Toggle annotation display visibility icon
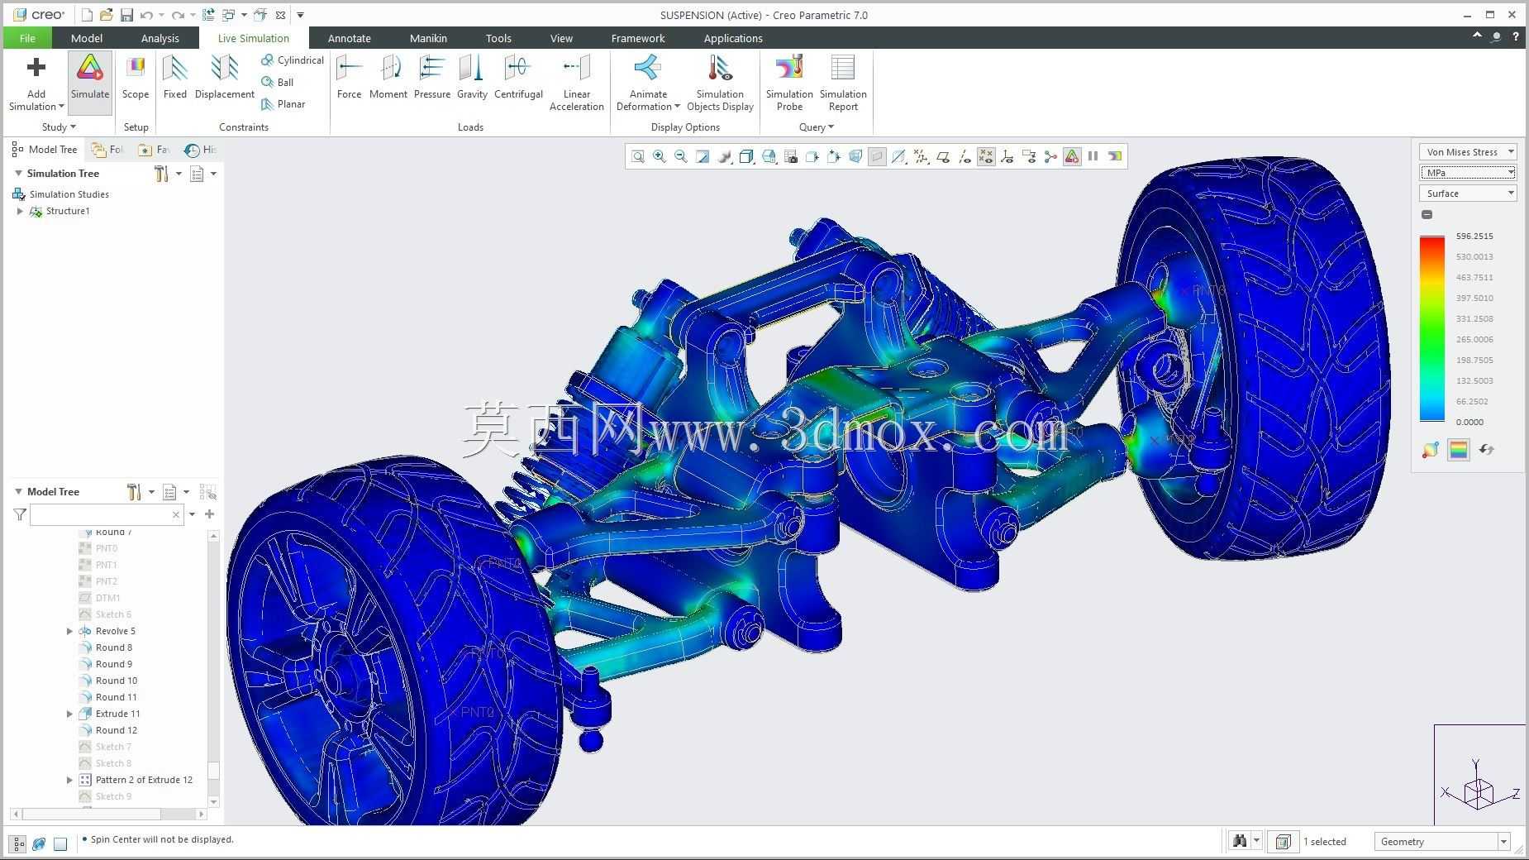 1028,156
